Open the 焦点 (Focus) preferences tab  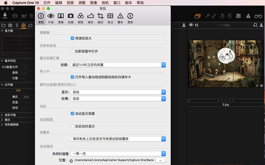(110, 18)
